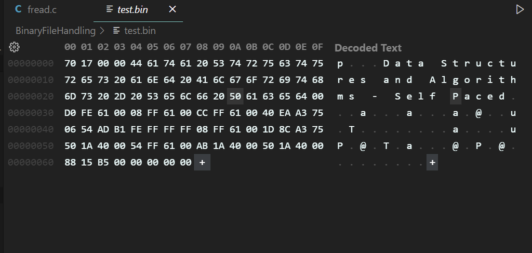Open the test.bin breadcrumb dropdown
The width and height of the screenshot is (532, 253).
(140, 31)
